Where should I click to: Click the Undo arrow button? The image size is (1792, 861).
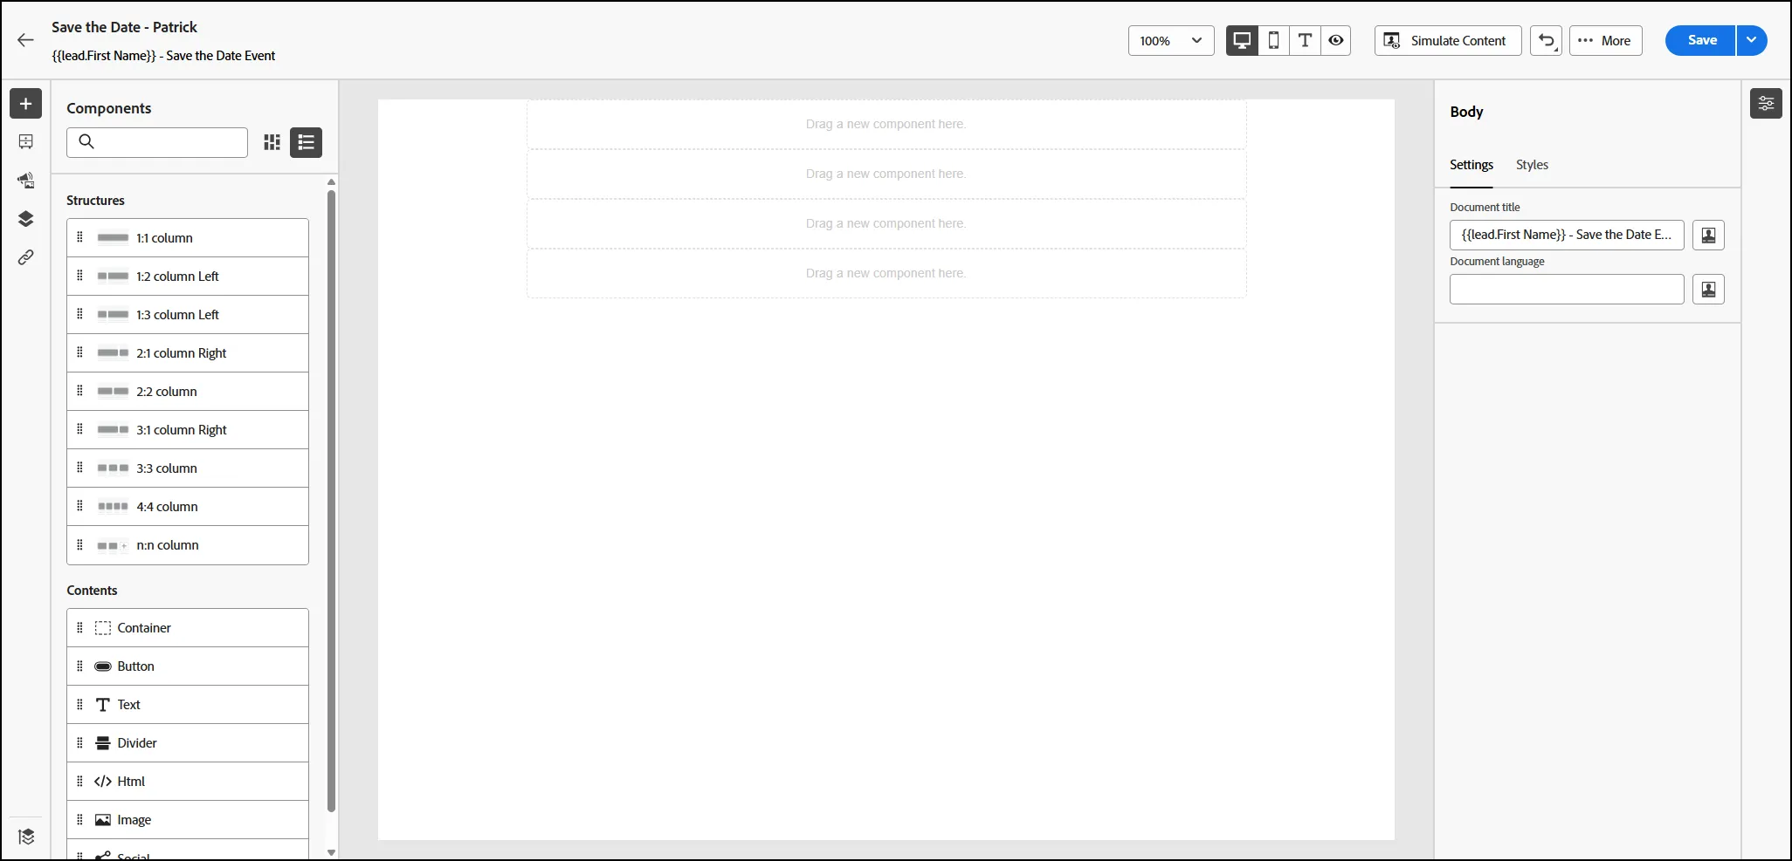click(x=1546, y=41)
